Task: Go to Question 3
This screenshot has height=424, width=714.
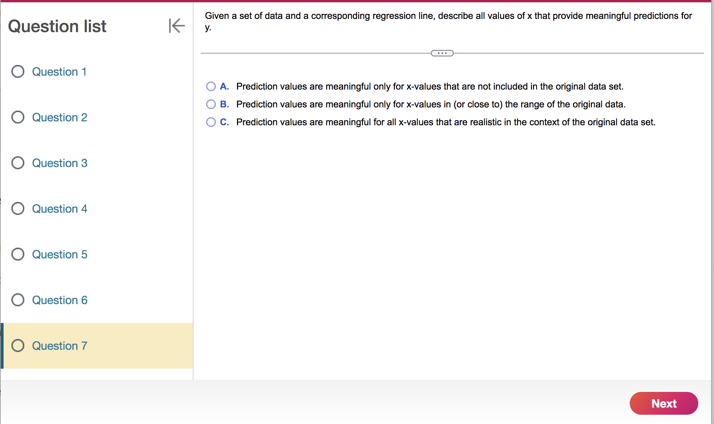Action: point(60,163)
